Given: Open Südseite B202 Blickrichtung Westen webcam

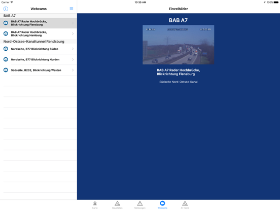Looking at the screenshot, I should coord(39,70).
